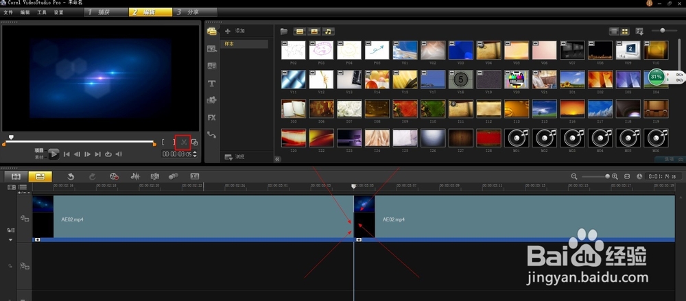Switch to Timeline view
This screenshot has height=301, width=686.
40,176
